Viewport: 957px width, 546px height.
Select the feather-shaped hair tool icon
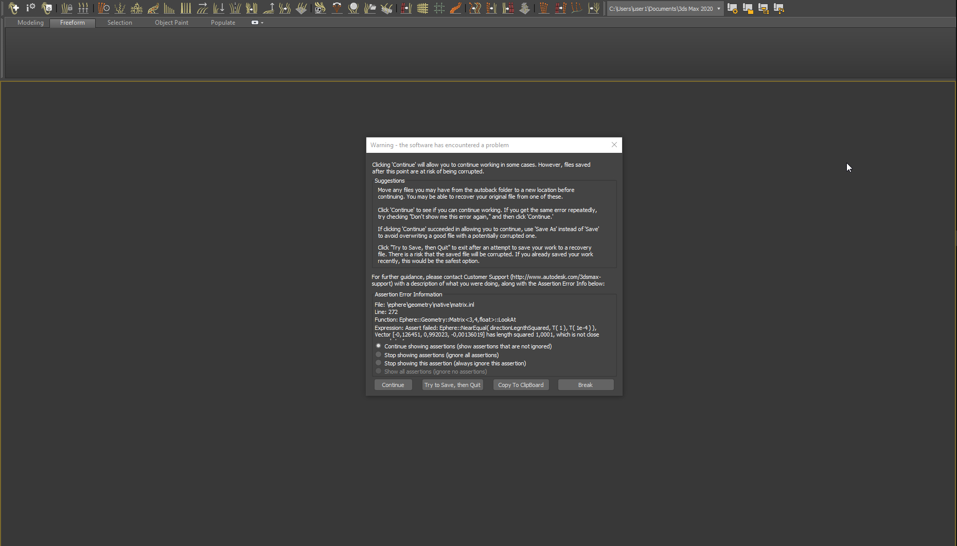point(153,8)
